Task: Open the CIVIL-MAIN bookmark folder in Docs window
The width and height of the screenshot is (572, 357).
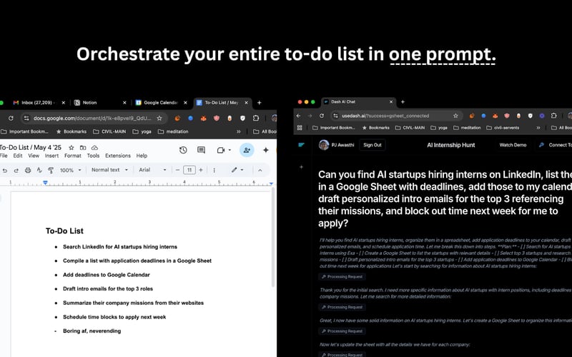Action: tap(109, 131)
